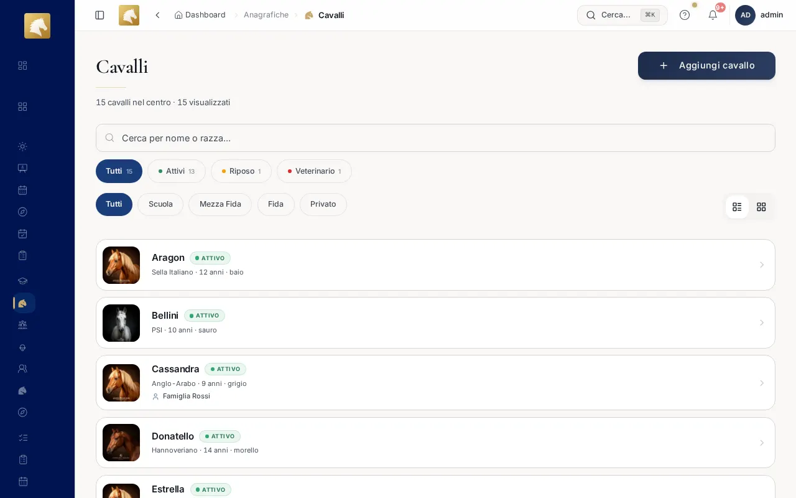The width and height of the screenshot is (796, 498).
Task: Click the home icon of Dashboard breadcrumb
Action: click(x=178, y=15)
